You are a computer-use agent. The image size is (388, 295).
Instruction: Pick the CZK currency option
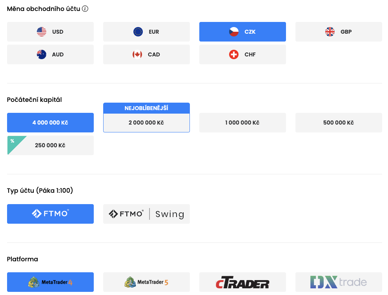pos(242,32)
